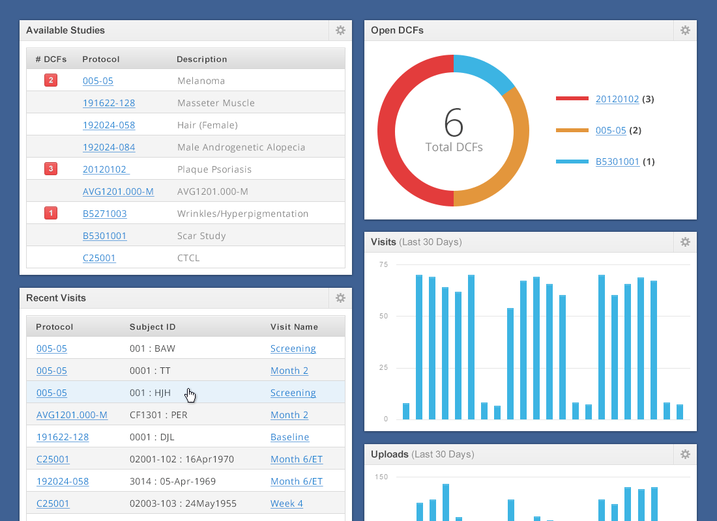The image size is (717, 521).
Task: Open C25001 protocol in 02003-103 row
Action: (x=53, y=503)
